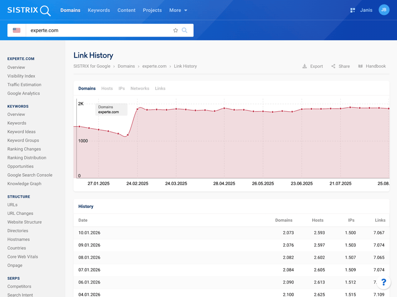This screenshot has height=297, width=397.
Task: Open Core Web Vitals in sidebar
Action: (x=22, y=257)
